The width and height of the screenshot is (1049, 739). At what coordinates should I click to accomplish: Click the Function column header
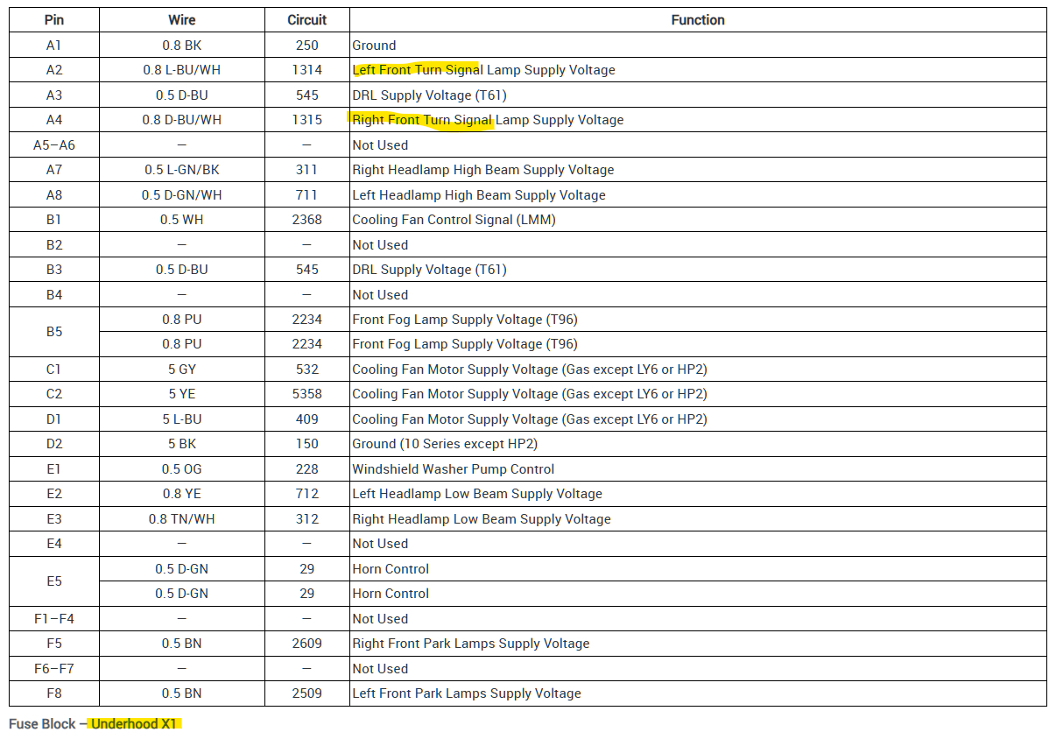click(x=698, y=20)
